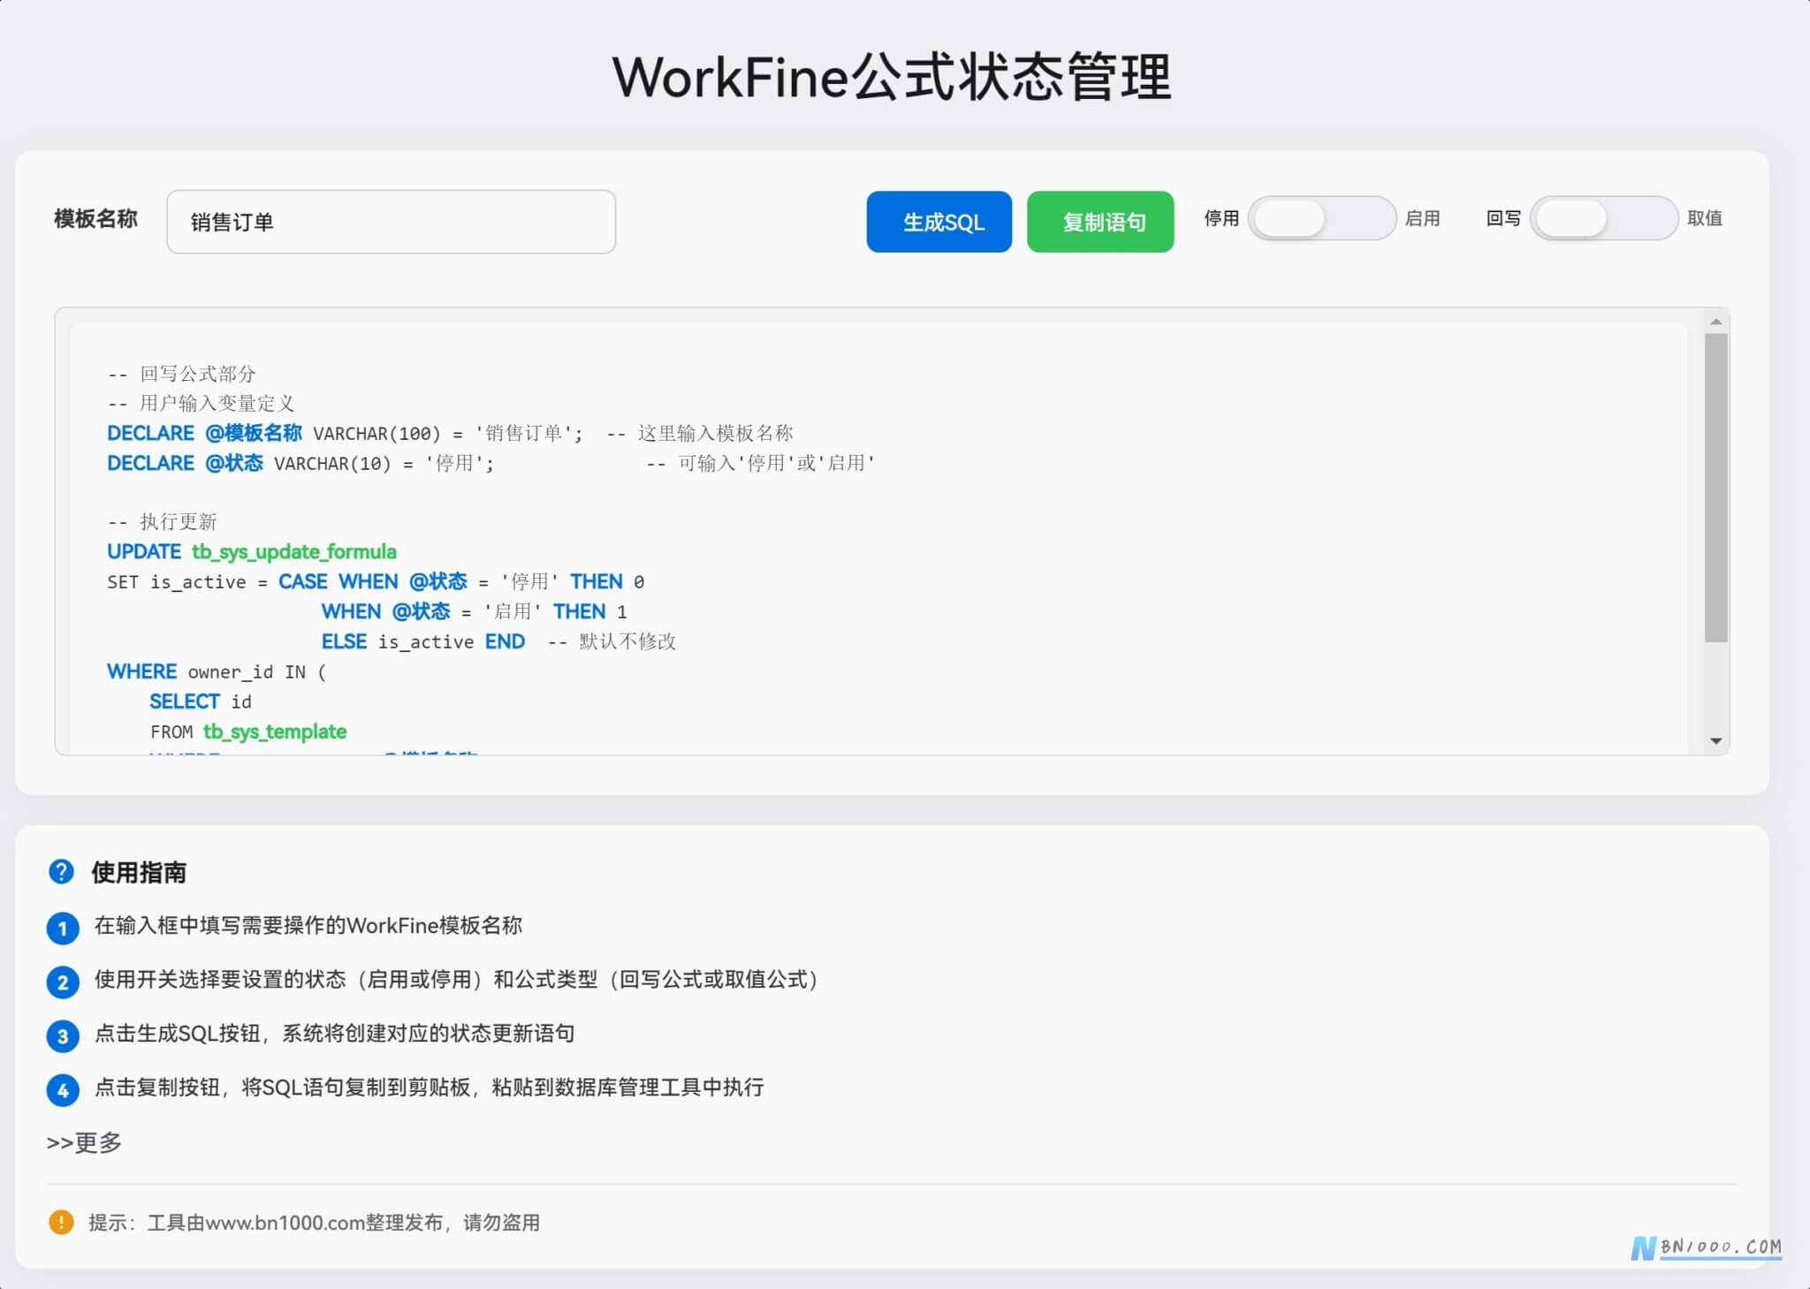Click the 停用 label text
The height and width of the screenshot is (1289, 1810).
(x=1221, y=218)
